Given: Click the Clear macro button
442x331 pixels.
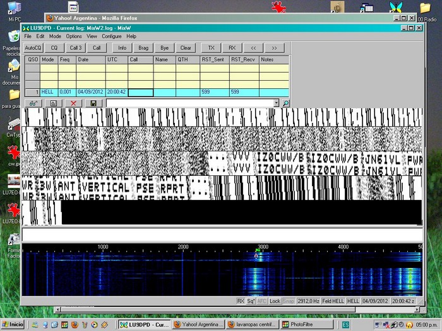Looking at the screenshot, I should tap(186, 48).
